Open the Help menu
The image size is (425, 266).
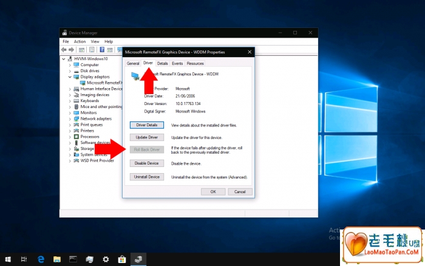coord(109,41)
